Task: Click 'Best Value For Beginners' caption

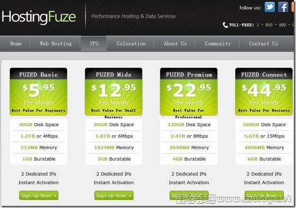Action: click(39, 110)
